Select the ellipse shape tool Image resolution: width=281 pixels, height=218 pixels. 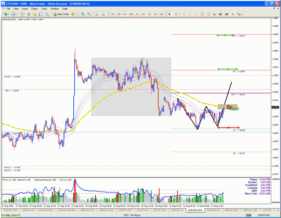click(x=227, y=14)
